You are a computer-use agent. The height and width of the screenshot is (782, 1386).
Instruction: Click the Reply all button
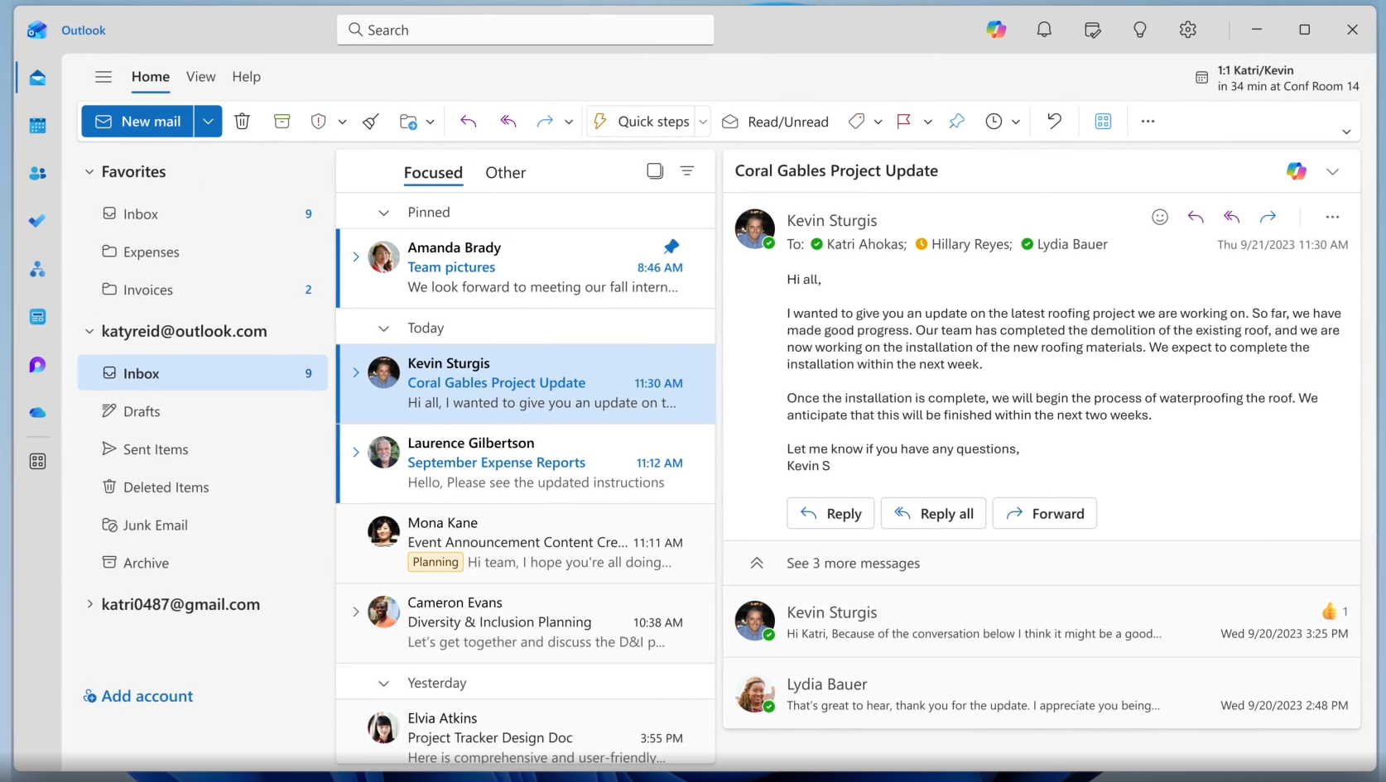[933, 514]
